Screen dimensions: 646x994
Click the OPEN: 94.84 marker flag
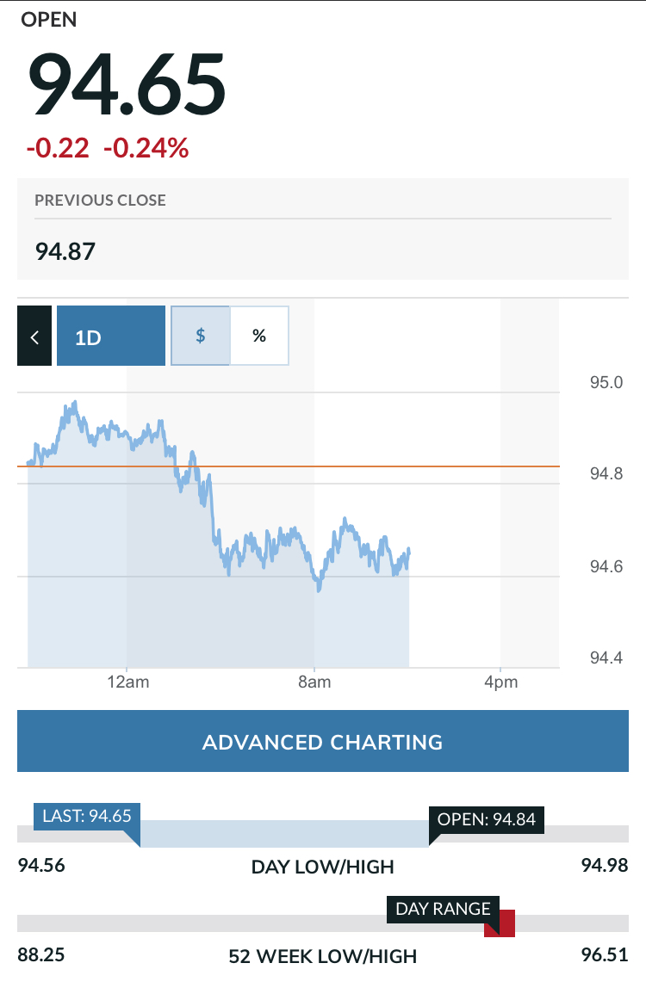click(487, 820)
